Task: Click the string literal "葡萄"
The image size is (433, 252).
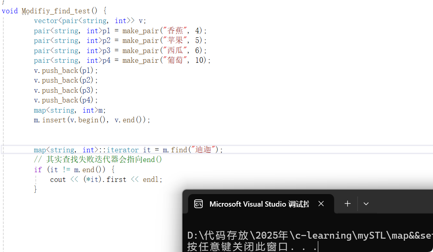Action: click(175, 60)
